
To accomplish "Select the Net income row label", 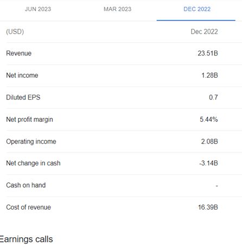I will [x=22, y=75].
